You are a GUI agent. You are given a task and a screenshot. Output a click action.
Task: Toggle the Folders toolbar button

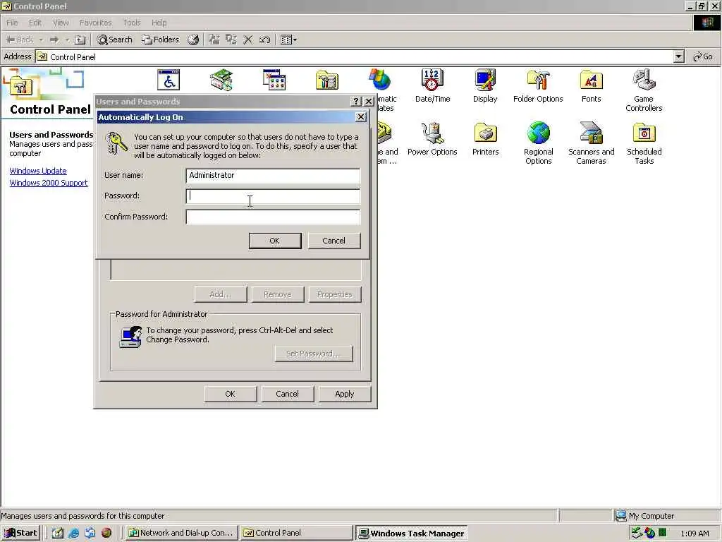click(160, 40)
